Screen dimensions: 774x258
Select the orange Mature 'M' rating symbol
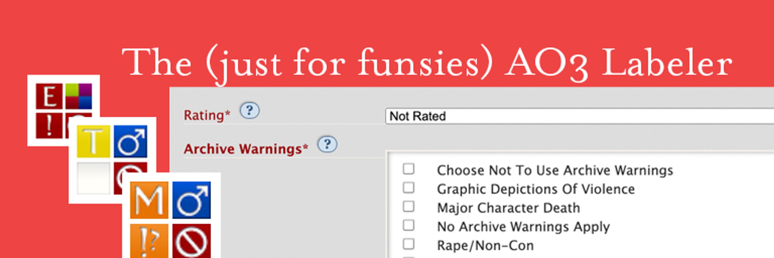pyautogui.click(x=149, y=200)
